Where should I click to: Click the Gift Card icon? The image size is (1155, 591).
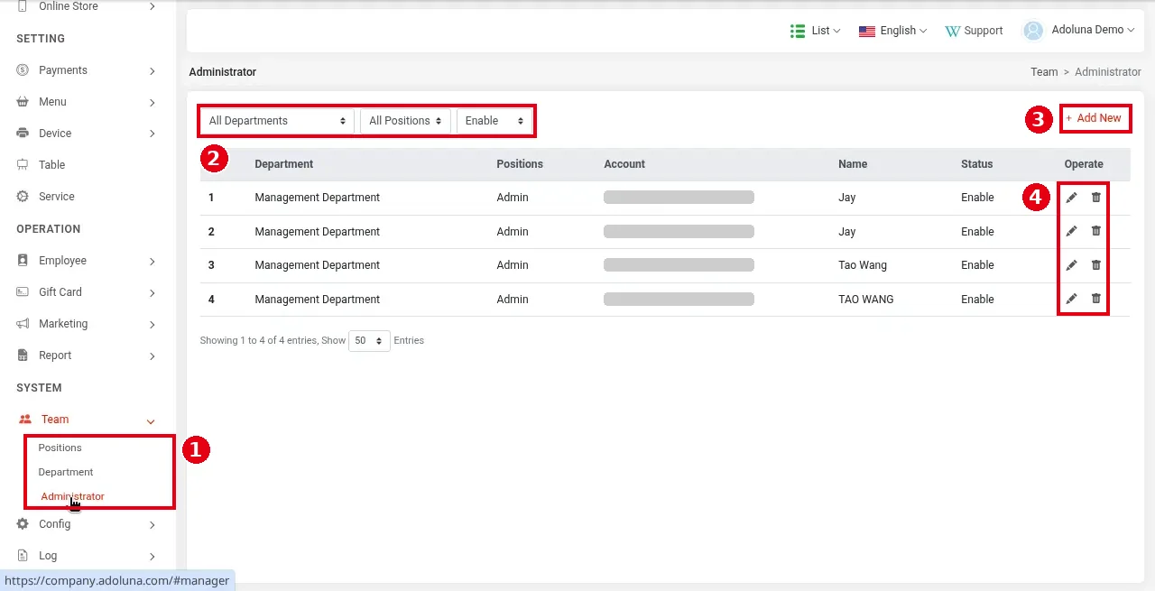pyautogui.click(x=23, y=292)
